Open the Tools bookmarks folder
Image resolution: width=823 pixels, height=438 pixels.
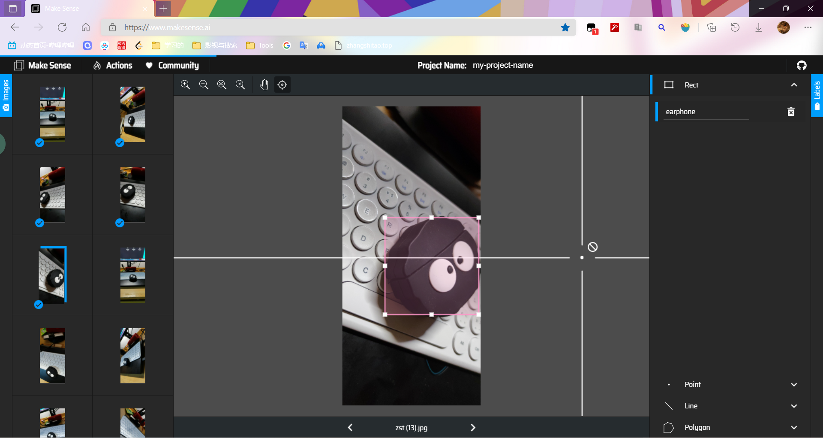[x=260, y=45]
